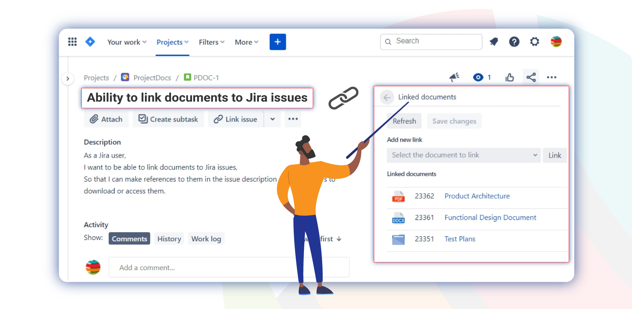Click the issue title heading
Image resolution: width=632 pixels, height=309 pixels.
tap(197, 98)
